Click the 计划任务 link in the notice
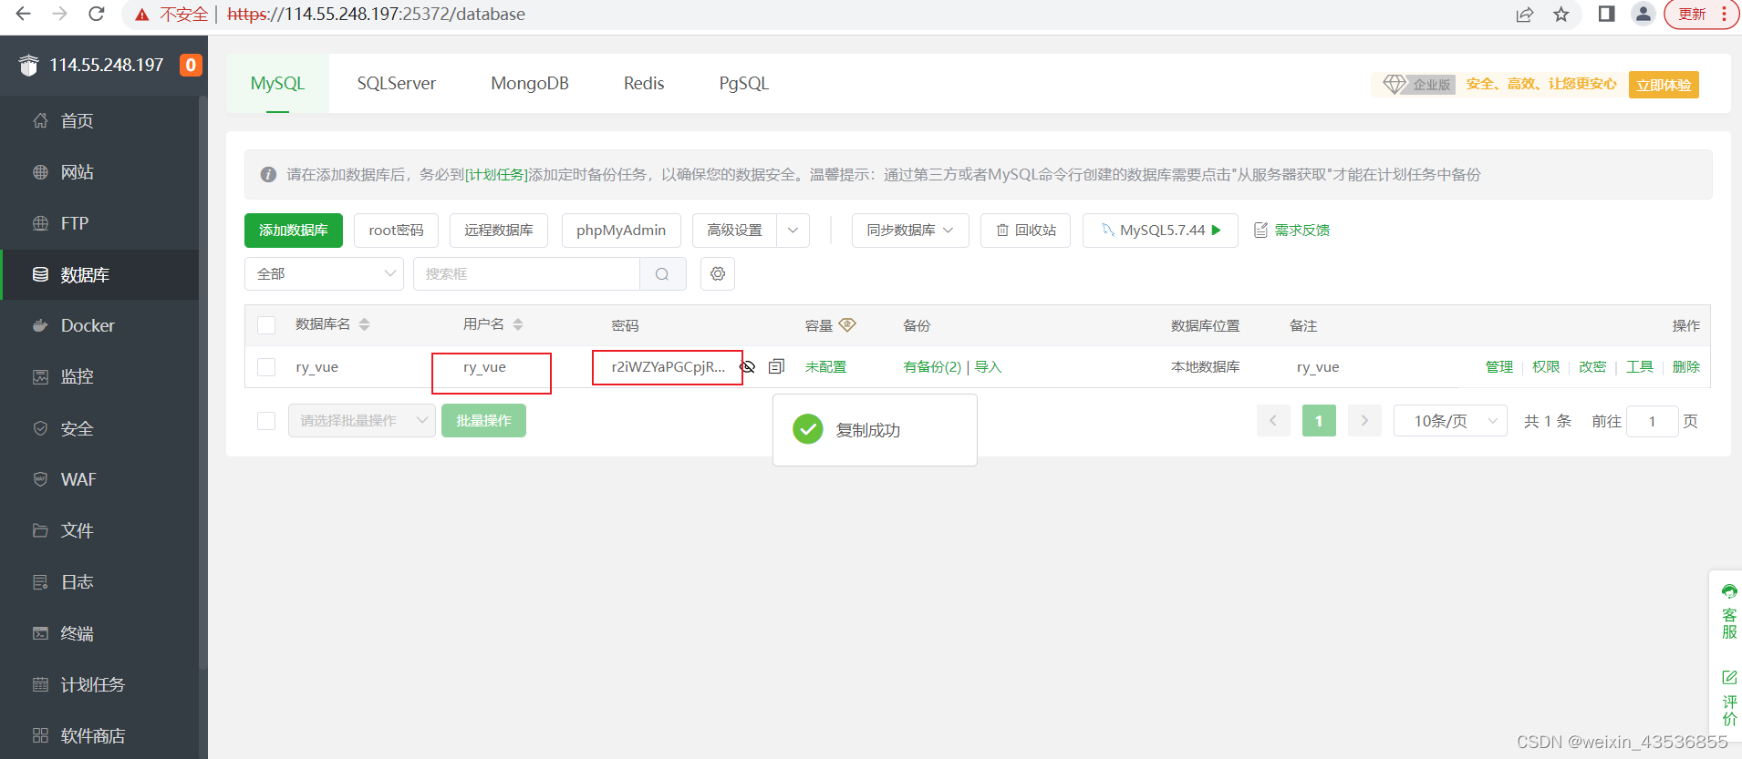Viewport: 1742px width, 759px height. [x=497, y=174]
